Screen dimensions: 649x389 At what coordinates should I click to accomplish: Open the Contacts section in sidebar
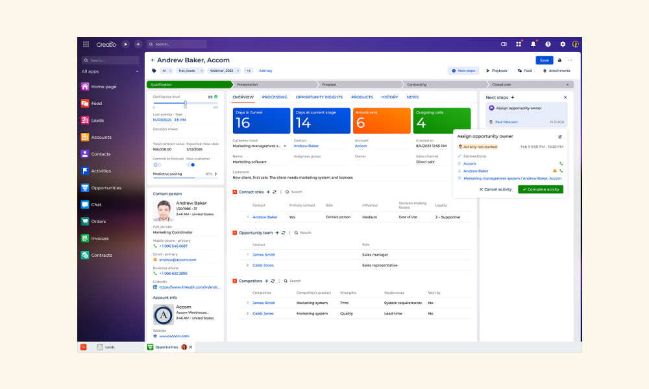pyautogui.click(x=95, y=154)
